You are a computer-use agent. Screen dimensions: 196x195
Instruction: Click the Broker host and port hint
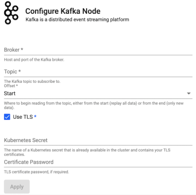34,60
